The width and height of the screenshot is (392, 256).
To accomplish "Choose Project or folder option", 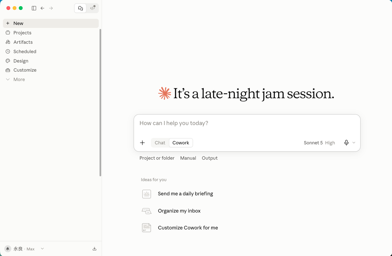I will [x=157, y=158].
